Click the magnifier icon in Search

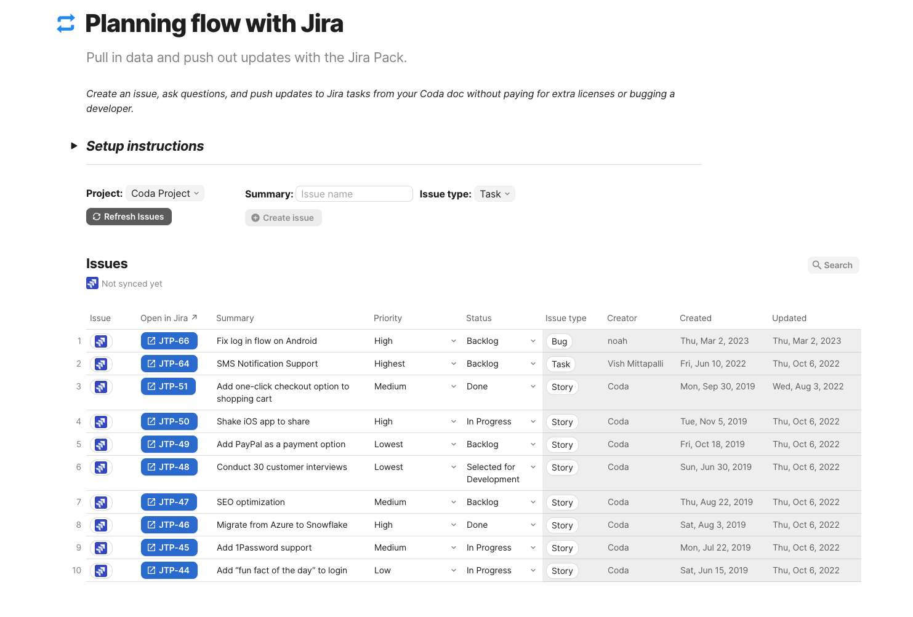click(817, 265)
